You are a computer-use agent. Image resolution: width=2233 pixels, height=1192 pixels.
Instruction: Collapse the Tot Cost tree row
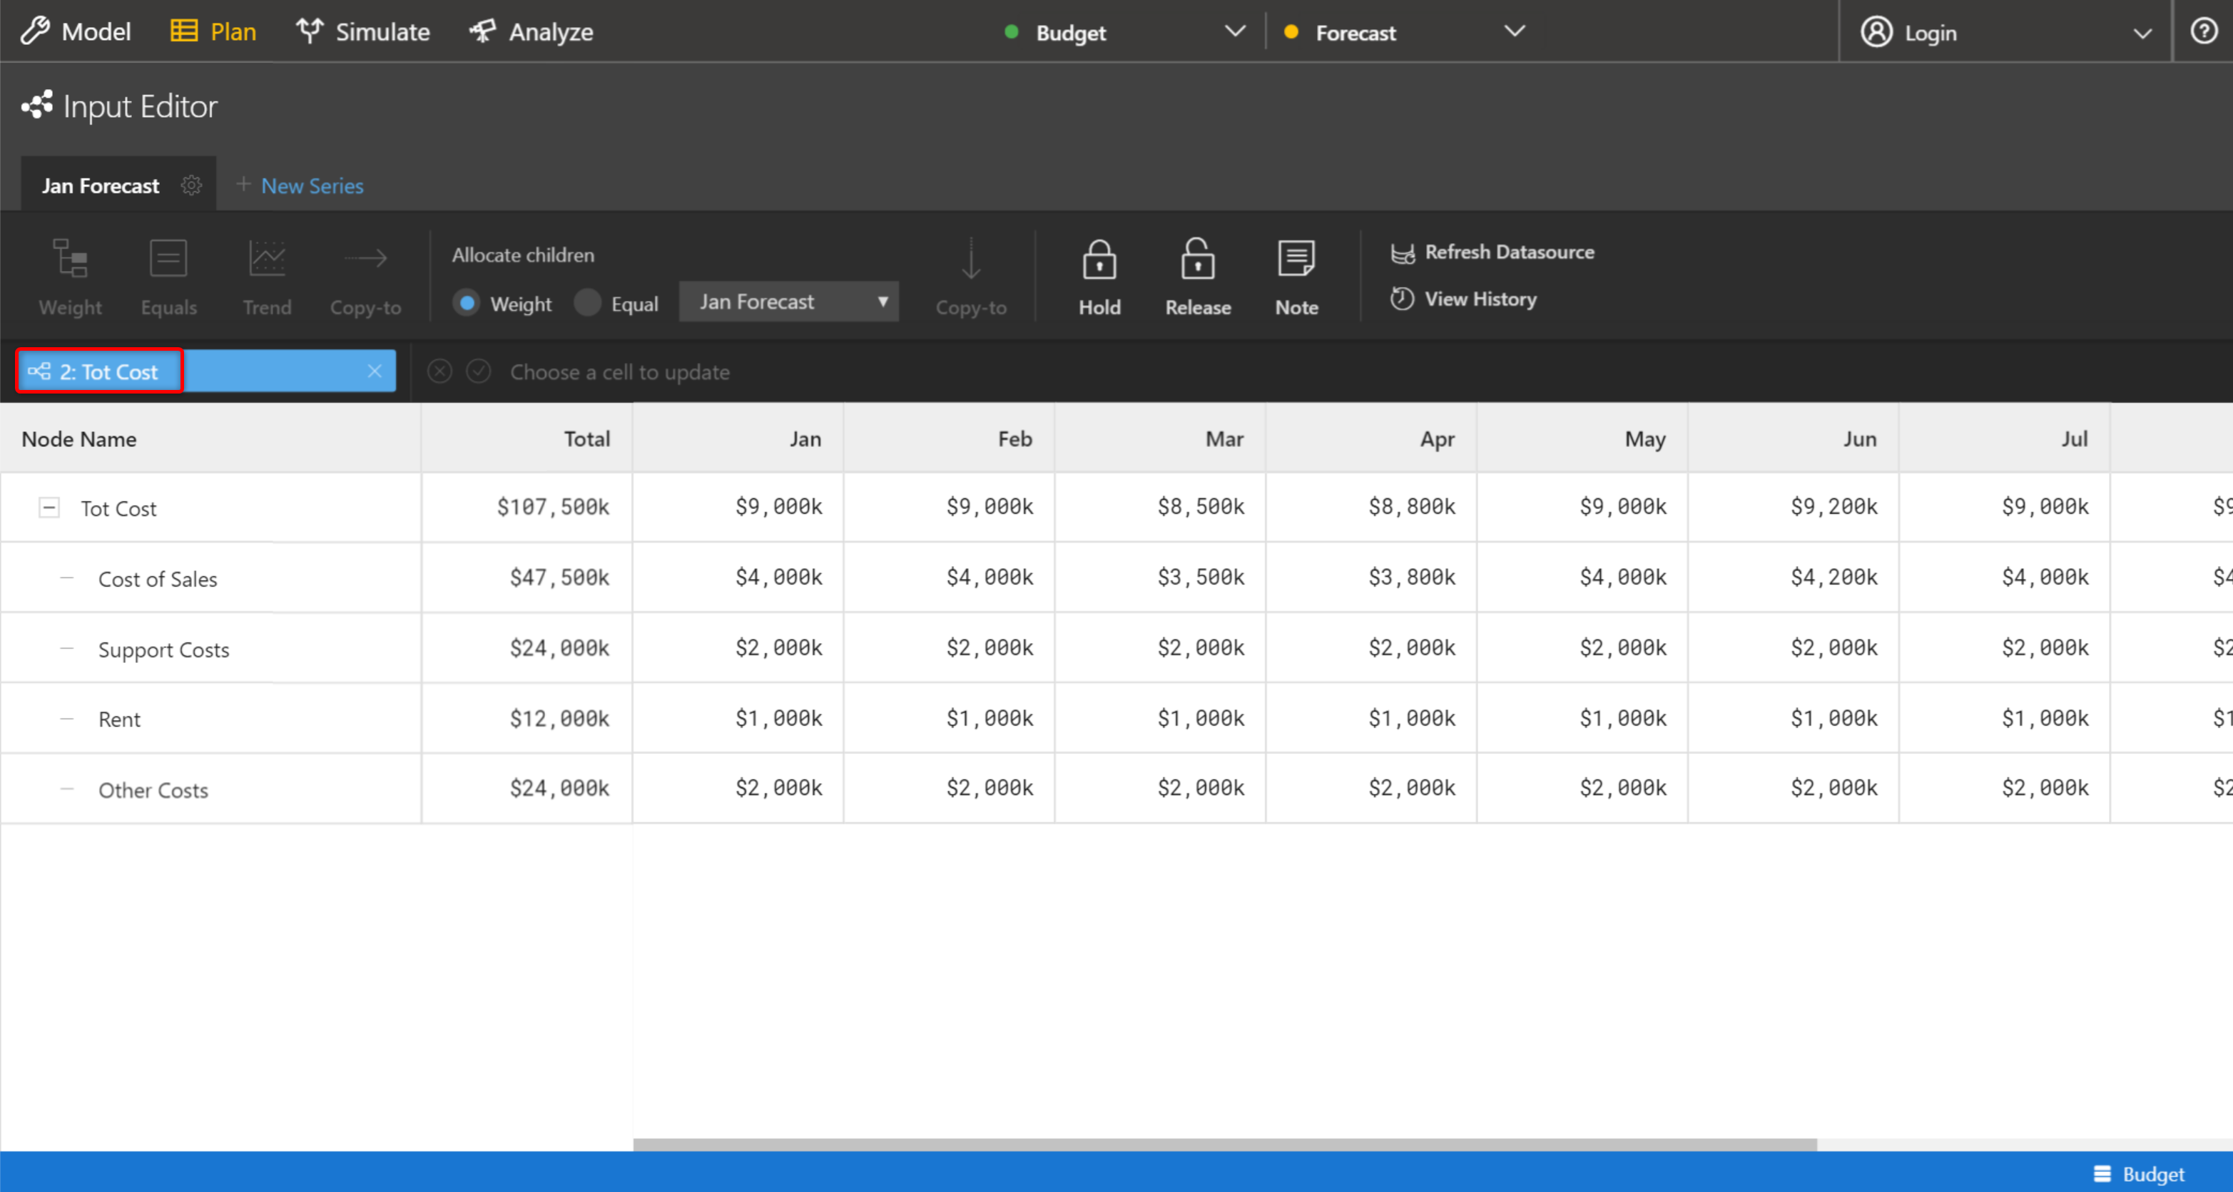(x=49, y=508)
